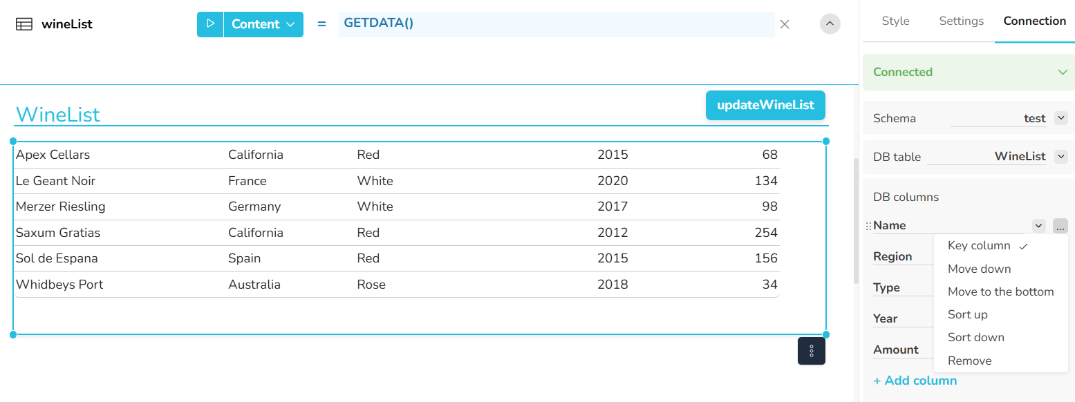Expand the Name column type dropdown
1075x402 pixels.
pyautogui.click(x=1038, y=226)
